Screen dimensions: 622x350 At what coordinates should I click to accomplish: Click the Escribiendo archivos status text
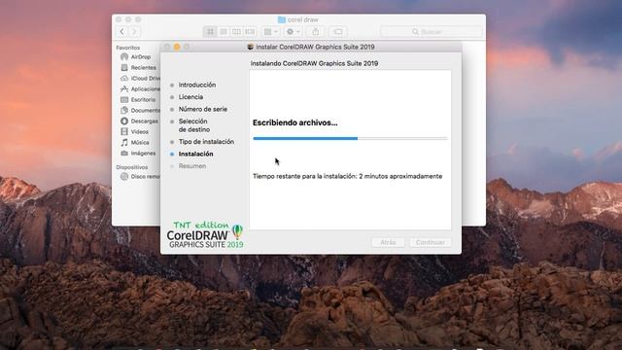(295, 123)
